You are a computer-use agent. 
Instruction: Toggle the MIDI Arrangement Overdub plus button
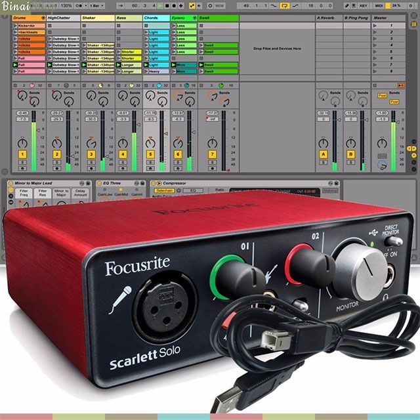181,6
